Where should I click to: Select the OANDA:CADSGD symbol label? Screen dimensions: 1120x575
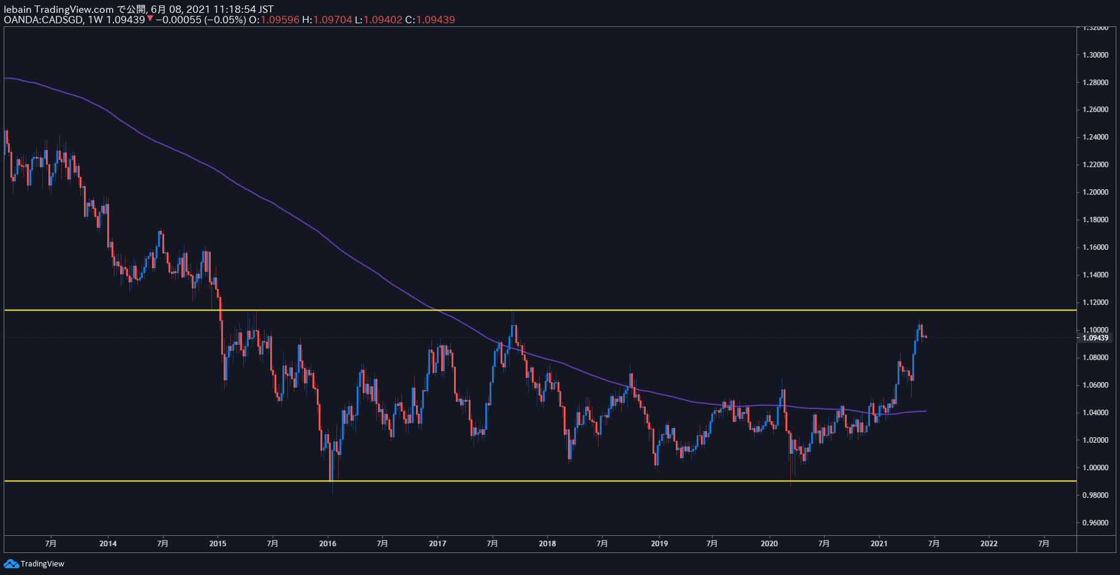[x=44, y=20]
